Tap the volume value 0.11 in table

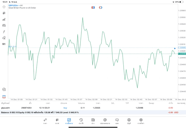click(x=83, y=108)
